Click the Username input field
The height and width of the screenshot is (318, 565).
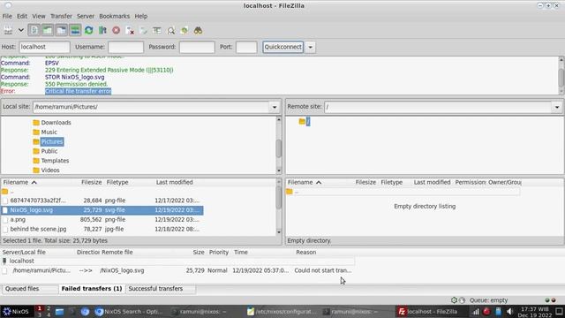coord(125,47)
